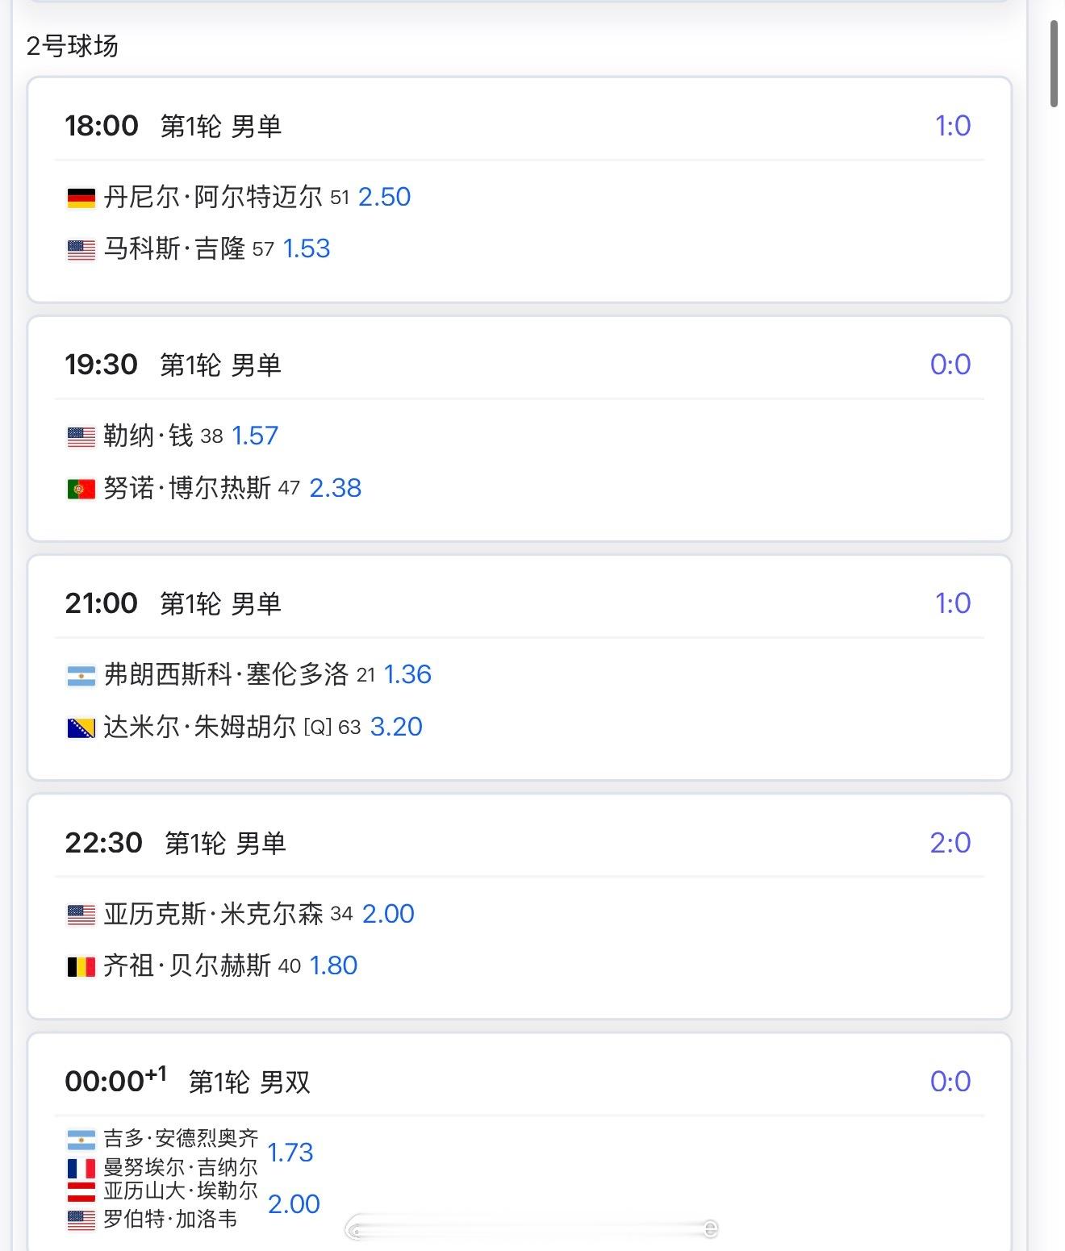Viewport: 1065px width, 1251px height.
Task: Click the vertical scrollbar thumb
Action: (1054, 65)
